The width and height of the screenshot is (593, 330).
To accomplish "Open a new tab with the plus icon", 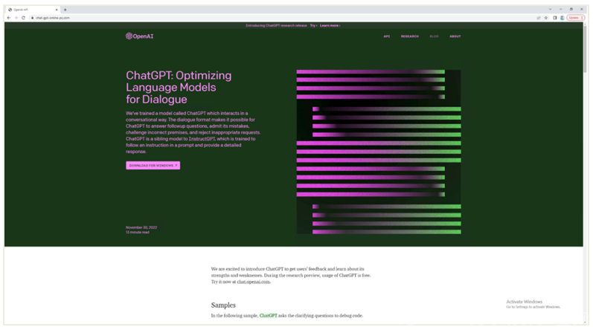I will click(65, 10).
